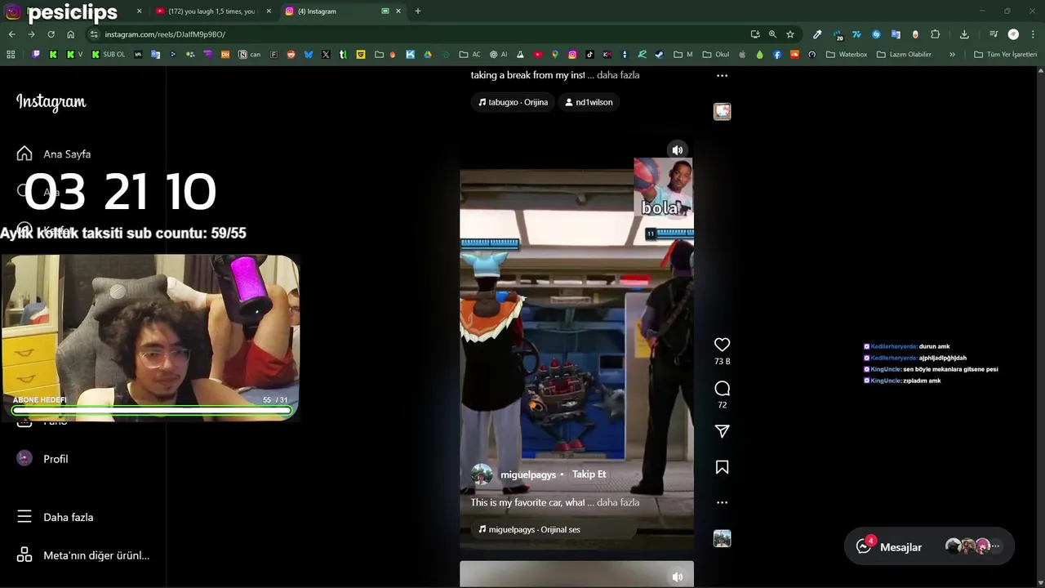Open the Notion "can" bookmark
Image resolution: width=1045 pixels, height=588 pixels.
[x=250, y=54]
